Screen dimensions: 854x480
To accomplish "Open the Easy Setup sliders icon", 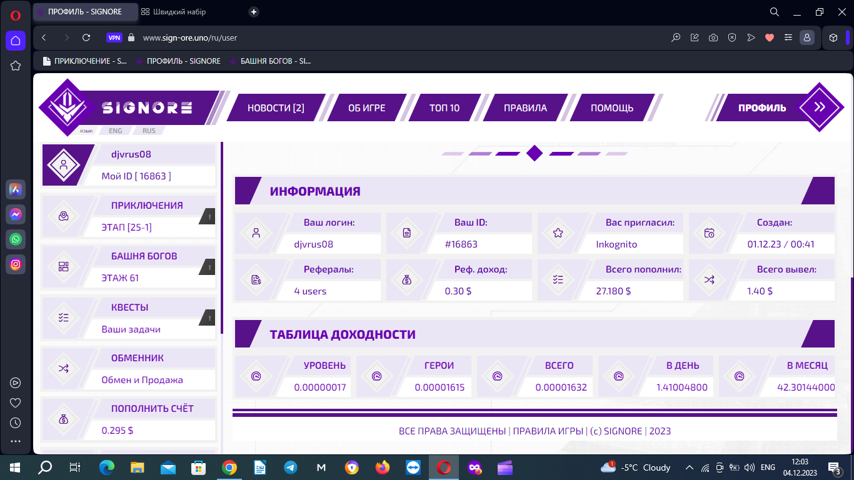I will [788, 37].
